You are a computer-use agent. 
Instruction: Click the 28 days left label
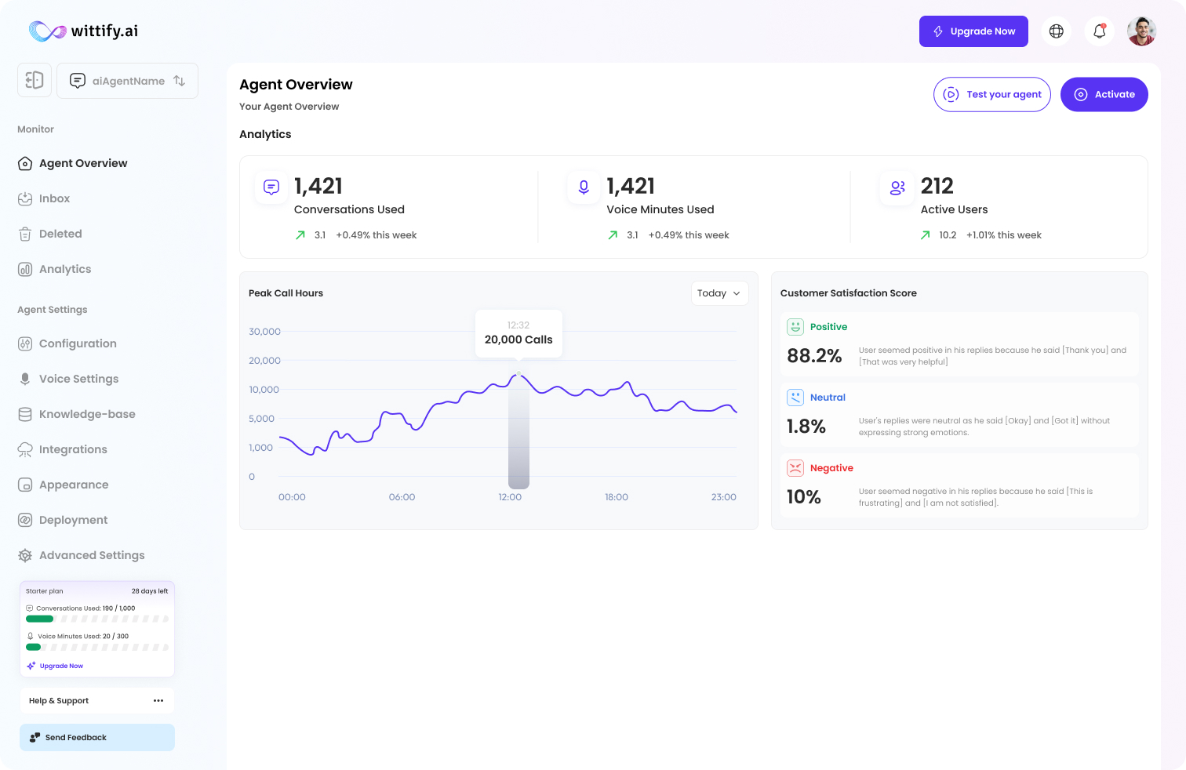150,591
